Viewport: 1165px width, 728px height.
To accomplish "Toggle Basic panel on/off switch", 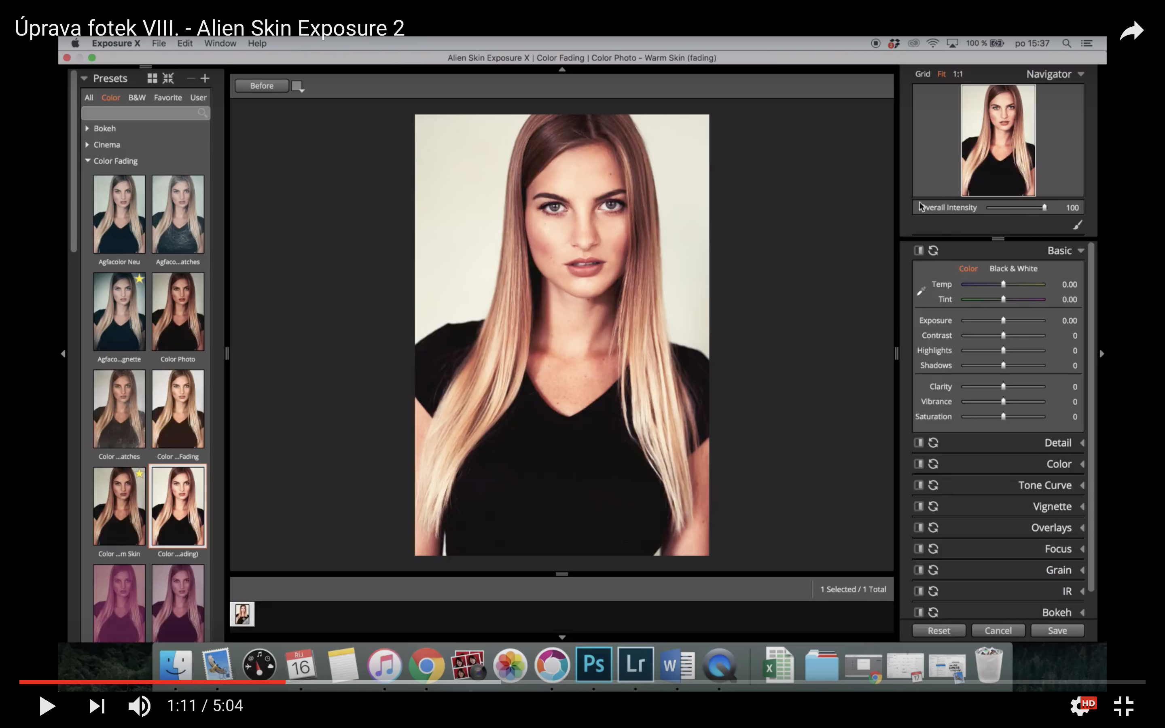I will click(919, 250).
